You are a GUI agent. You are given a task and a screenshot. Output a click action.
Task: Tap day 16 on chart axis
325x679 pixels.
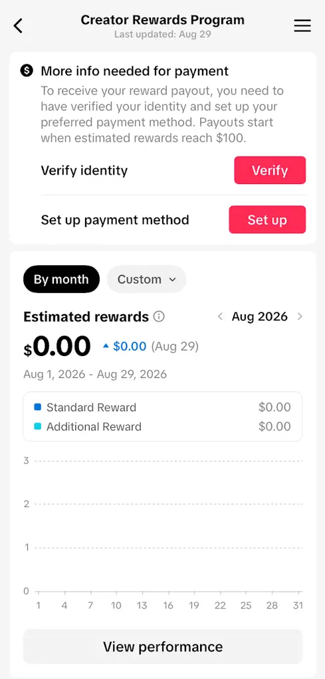(168, 605)
